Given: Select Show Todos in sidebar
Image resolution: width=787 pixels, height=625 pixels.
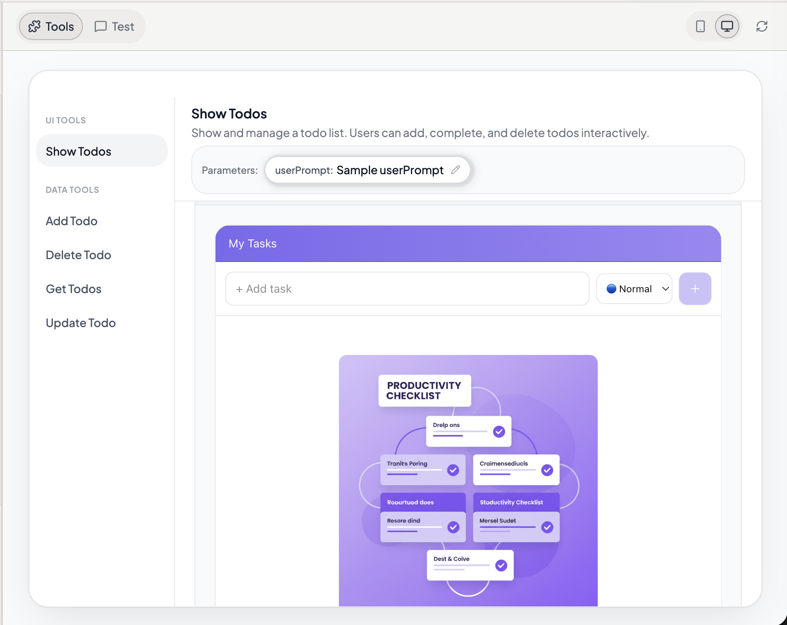Looking at the screenshot, I should point(102,151).
